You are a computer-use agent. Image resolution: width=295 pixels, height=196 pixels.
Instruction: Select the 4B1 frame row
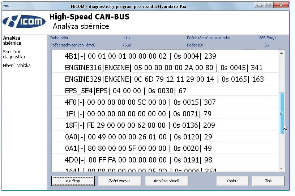tap(165, 56)
